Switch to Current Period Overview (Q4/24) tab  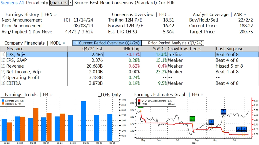(107, 43)
